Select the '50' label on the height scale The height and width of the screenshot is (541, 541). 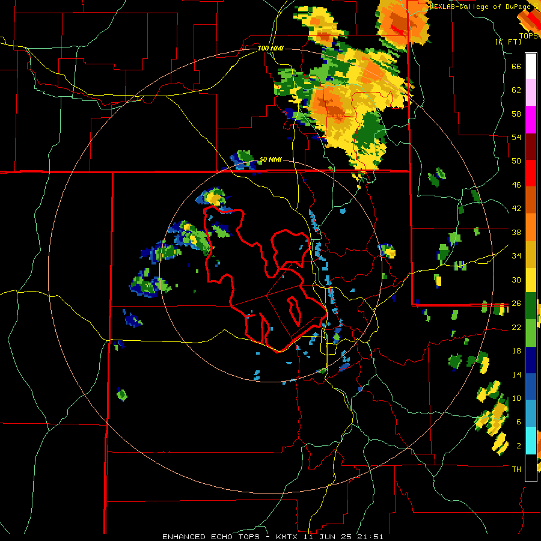(516, 161)
